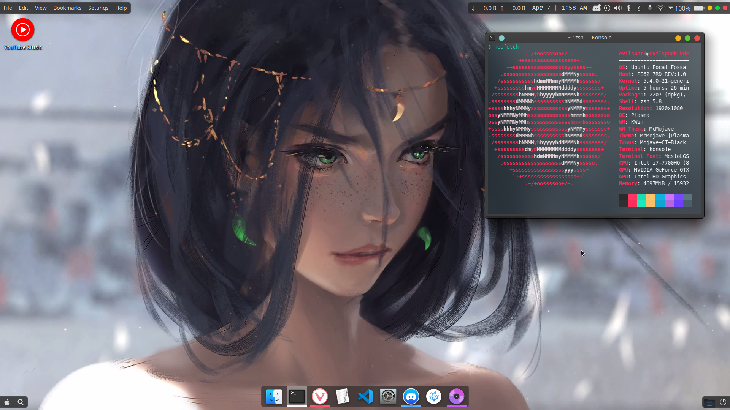The height and width of the screenshot is (410, 730).
Task: Open the Edit menu
Action: click(24, 8)
